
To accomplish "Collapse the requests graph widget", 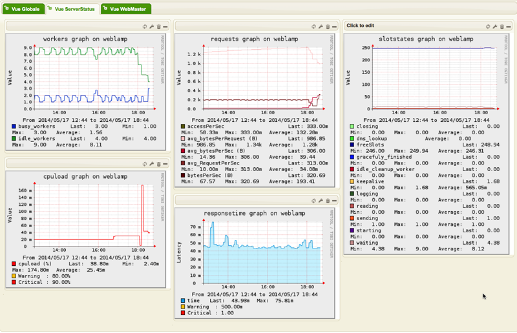I will tap(334, 26).
